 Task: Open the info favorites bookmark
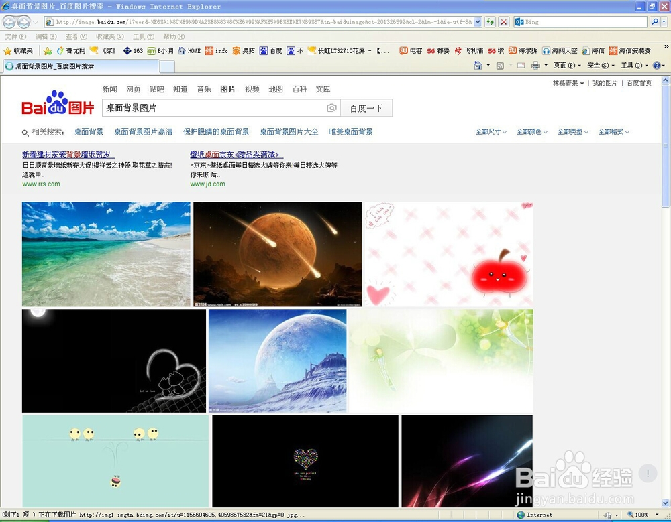click(x=217, y=50)
